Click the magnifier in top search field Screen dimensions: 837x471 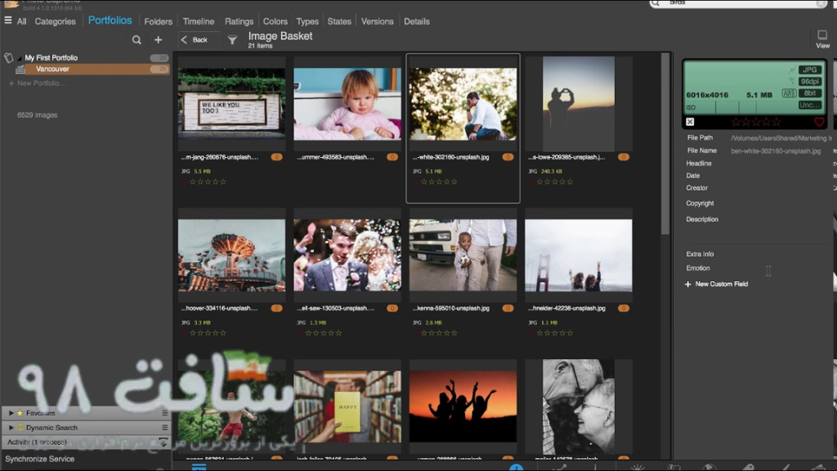pyautogui.click(x=656, y=3)
